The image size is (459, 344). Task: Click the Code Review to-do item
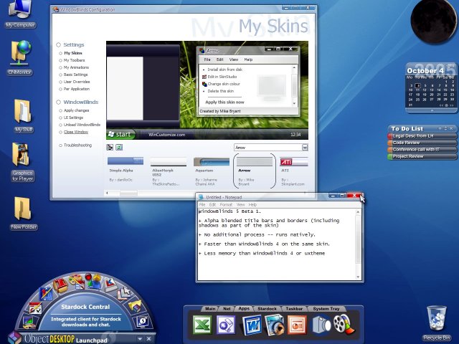point(406,143)
